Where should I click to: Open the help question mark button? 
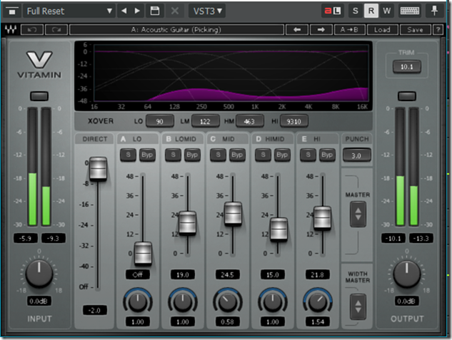tap(438, 30)
